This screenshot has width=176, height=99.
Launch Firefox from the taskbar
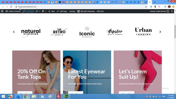[18, 97]
